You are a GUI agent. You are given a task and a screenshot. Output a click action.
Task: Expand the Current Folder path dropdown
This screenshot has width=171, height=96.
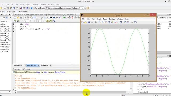pos(83,8)
